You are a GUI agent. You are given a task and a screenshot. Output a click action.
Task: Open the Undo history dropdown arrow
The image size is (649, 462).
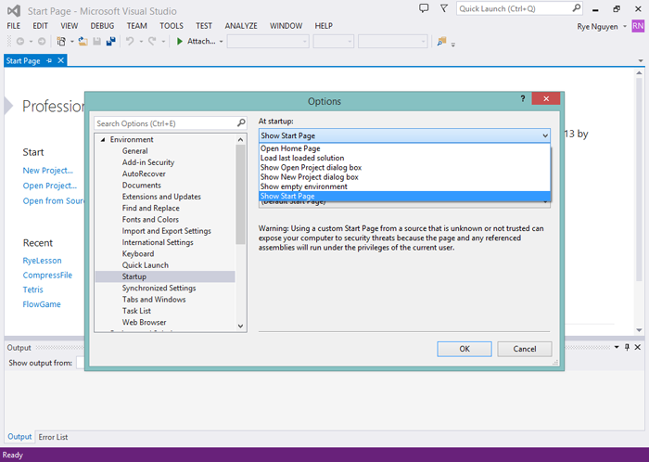pyautogui.click(x=141, y=42)
